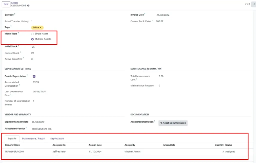The width and height of the screenshot is (256, 163).
Task: Sort by the Transfer Code column header
Action: 12,145
